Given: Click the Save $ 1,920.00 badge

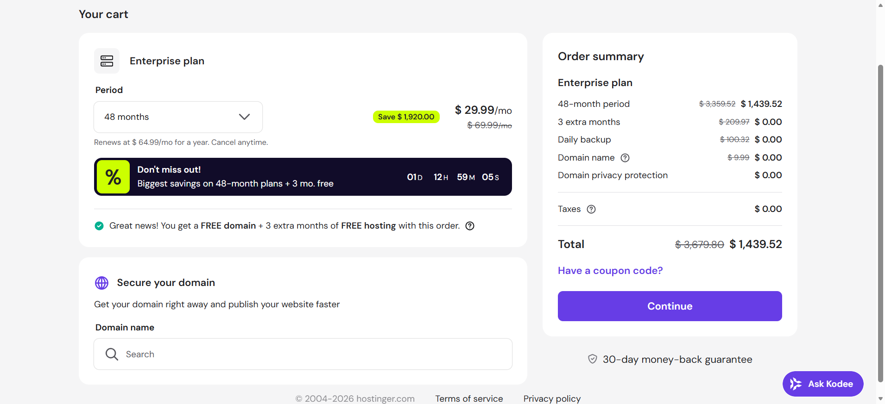Looking at the screenshot, I should 406,117.
